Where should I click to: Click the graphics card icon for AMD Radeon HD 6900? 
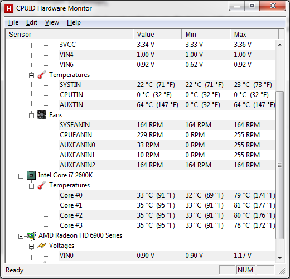(x=31, y=235)
